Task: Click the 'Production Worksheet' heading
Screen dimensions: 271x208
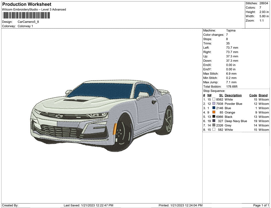Action: 27,4
